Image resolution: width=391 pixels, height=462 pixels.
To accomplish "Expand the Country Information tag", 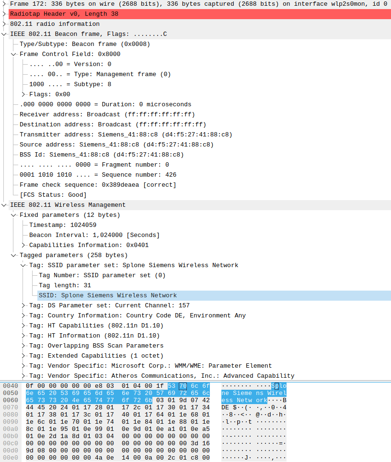I will [x=23, y=315].
